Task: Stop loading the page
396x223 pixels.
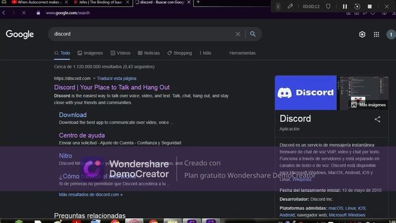Action: (x=24, y=12)
